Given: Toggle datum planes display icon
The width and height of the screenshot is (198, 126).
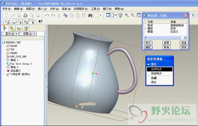Looking at the screenshot, I should pyautogui.click(x=7, y=21).
